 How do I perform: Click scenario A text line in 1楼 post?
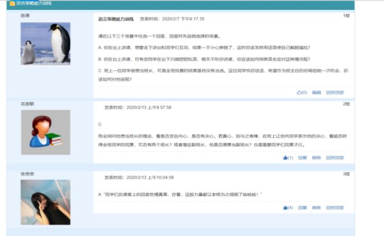(x=204, y=47)
